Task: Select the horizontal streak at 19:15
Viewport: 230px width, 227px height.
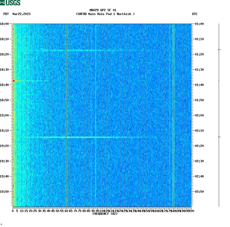Action: pos(76,137)
